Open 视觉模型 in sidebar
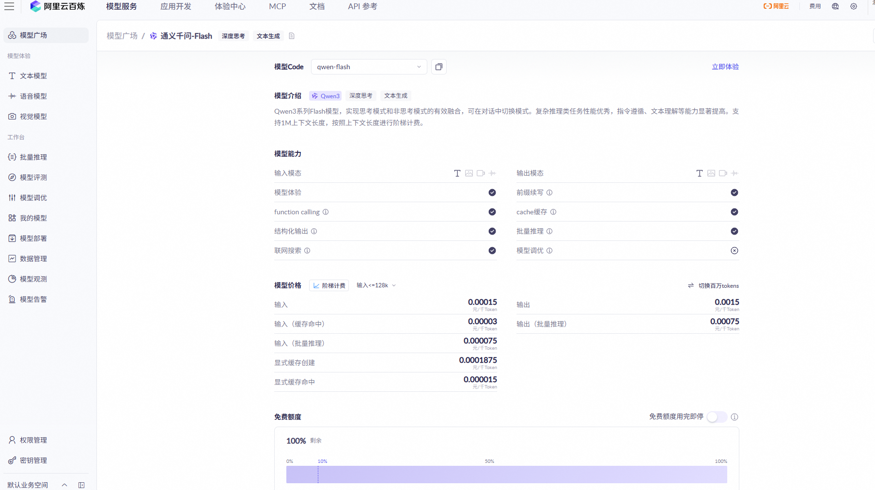The height and width of the screenshot is (490, 875). pyautogui.click(x=46, y=117)
